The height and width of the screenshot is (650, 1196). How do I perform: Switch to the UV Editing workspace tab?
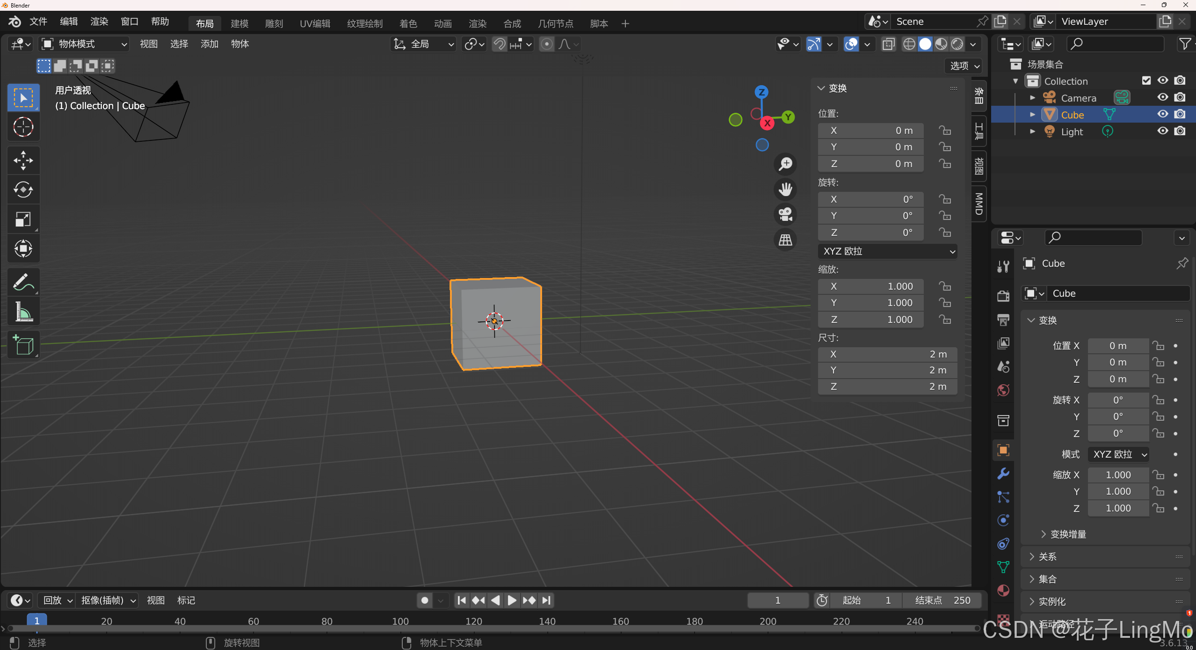(315, 23)
